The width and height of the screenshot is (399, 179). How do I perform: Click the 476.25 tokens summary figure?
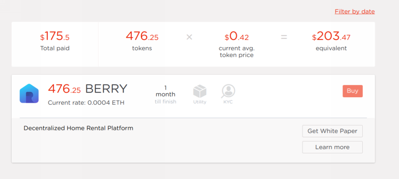(142, 37)
